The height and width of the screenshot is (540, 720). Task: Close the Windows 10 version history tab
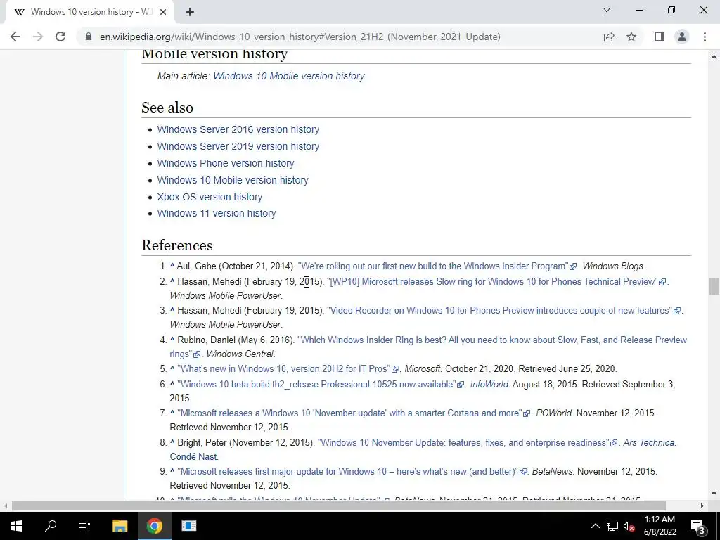pyautogui.click(x=163, y=12)
